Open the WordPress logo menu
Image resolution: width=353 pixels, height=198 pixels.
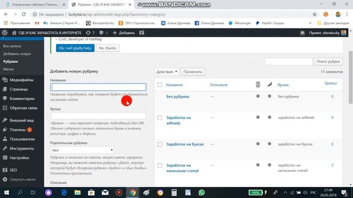coord(5,33)
